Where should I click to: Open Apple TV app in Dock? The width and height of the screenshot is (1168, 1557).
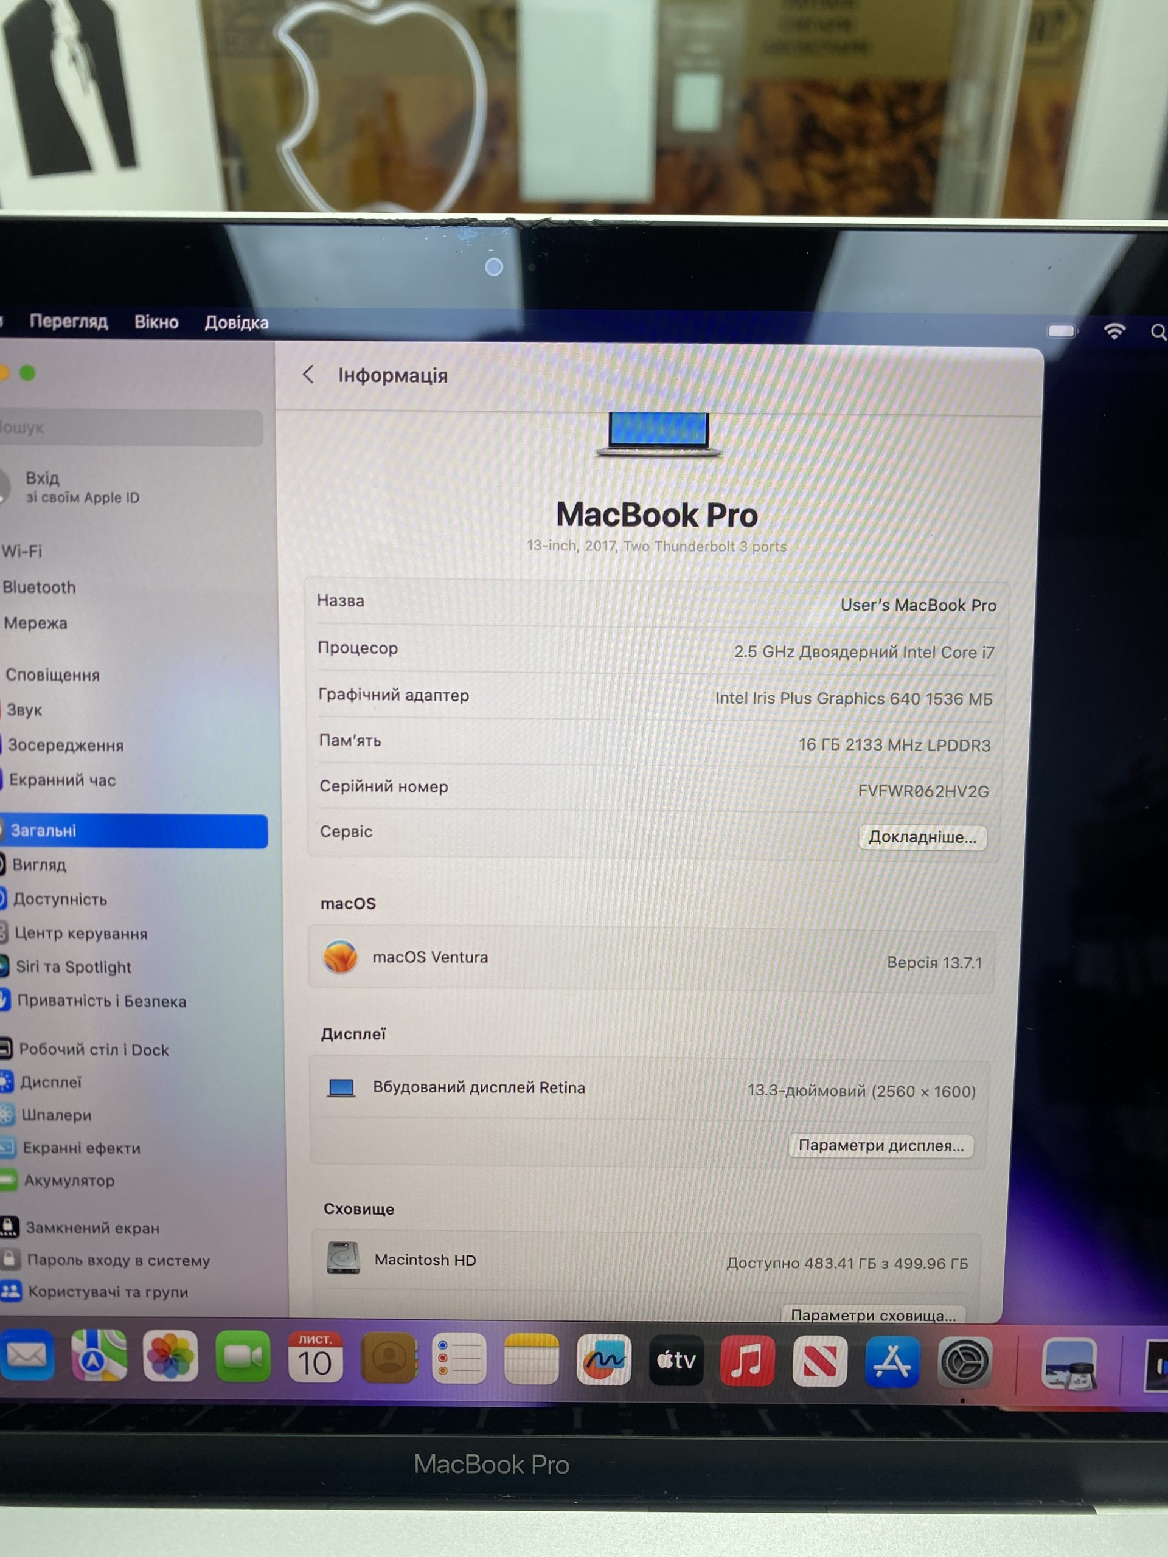pyautogui.click(x=676, y=1361)
